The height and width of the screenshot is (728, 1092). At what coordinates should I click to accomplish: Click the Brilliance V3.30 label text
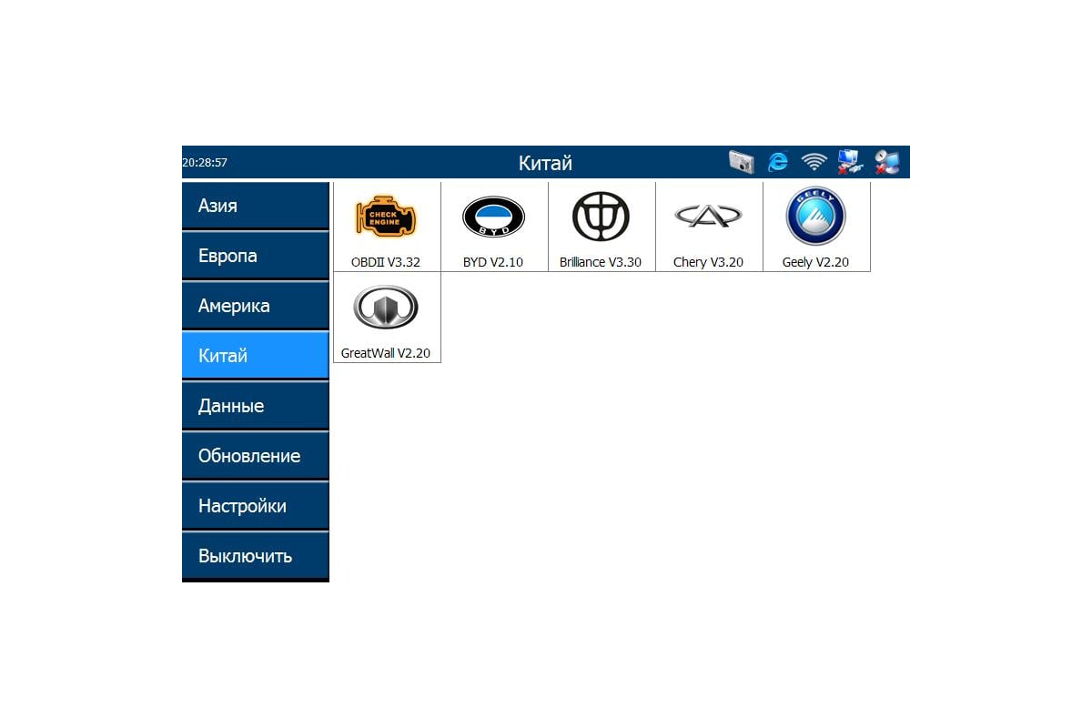pyautogui.click(x=601, y=262)
